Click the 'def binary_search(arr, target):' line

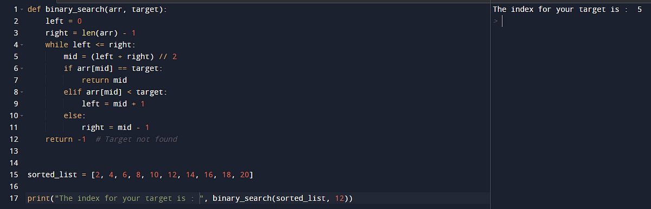coord(98,9)
